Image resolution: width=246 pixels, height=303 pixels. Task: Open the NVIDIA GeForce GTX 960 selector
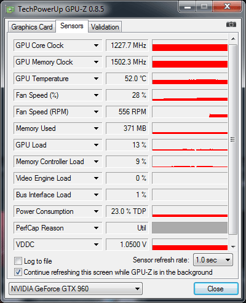(76, 289)
